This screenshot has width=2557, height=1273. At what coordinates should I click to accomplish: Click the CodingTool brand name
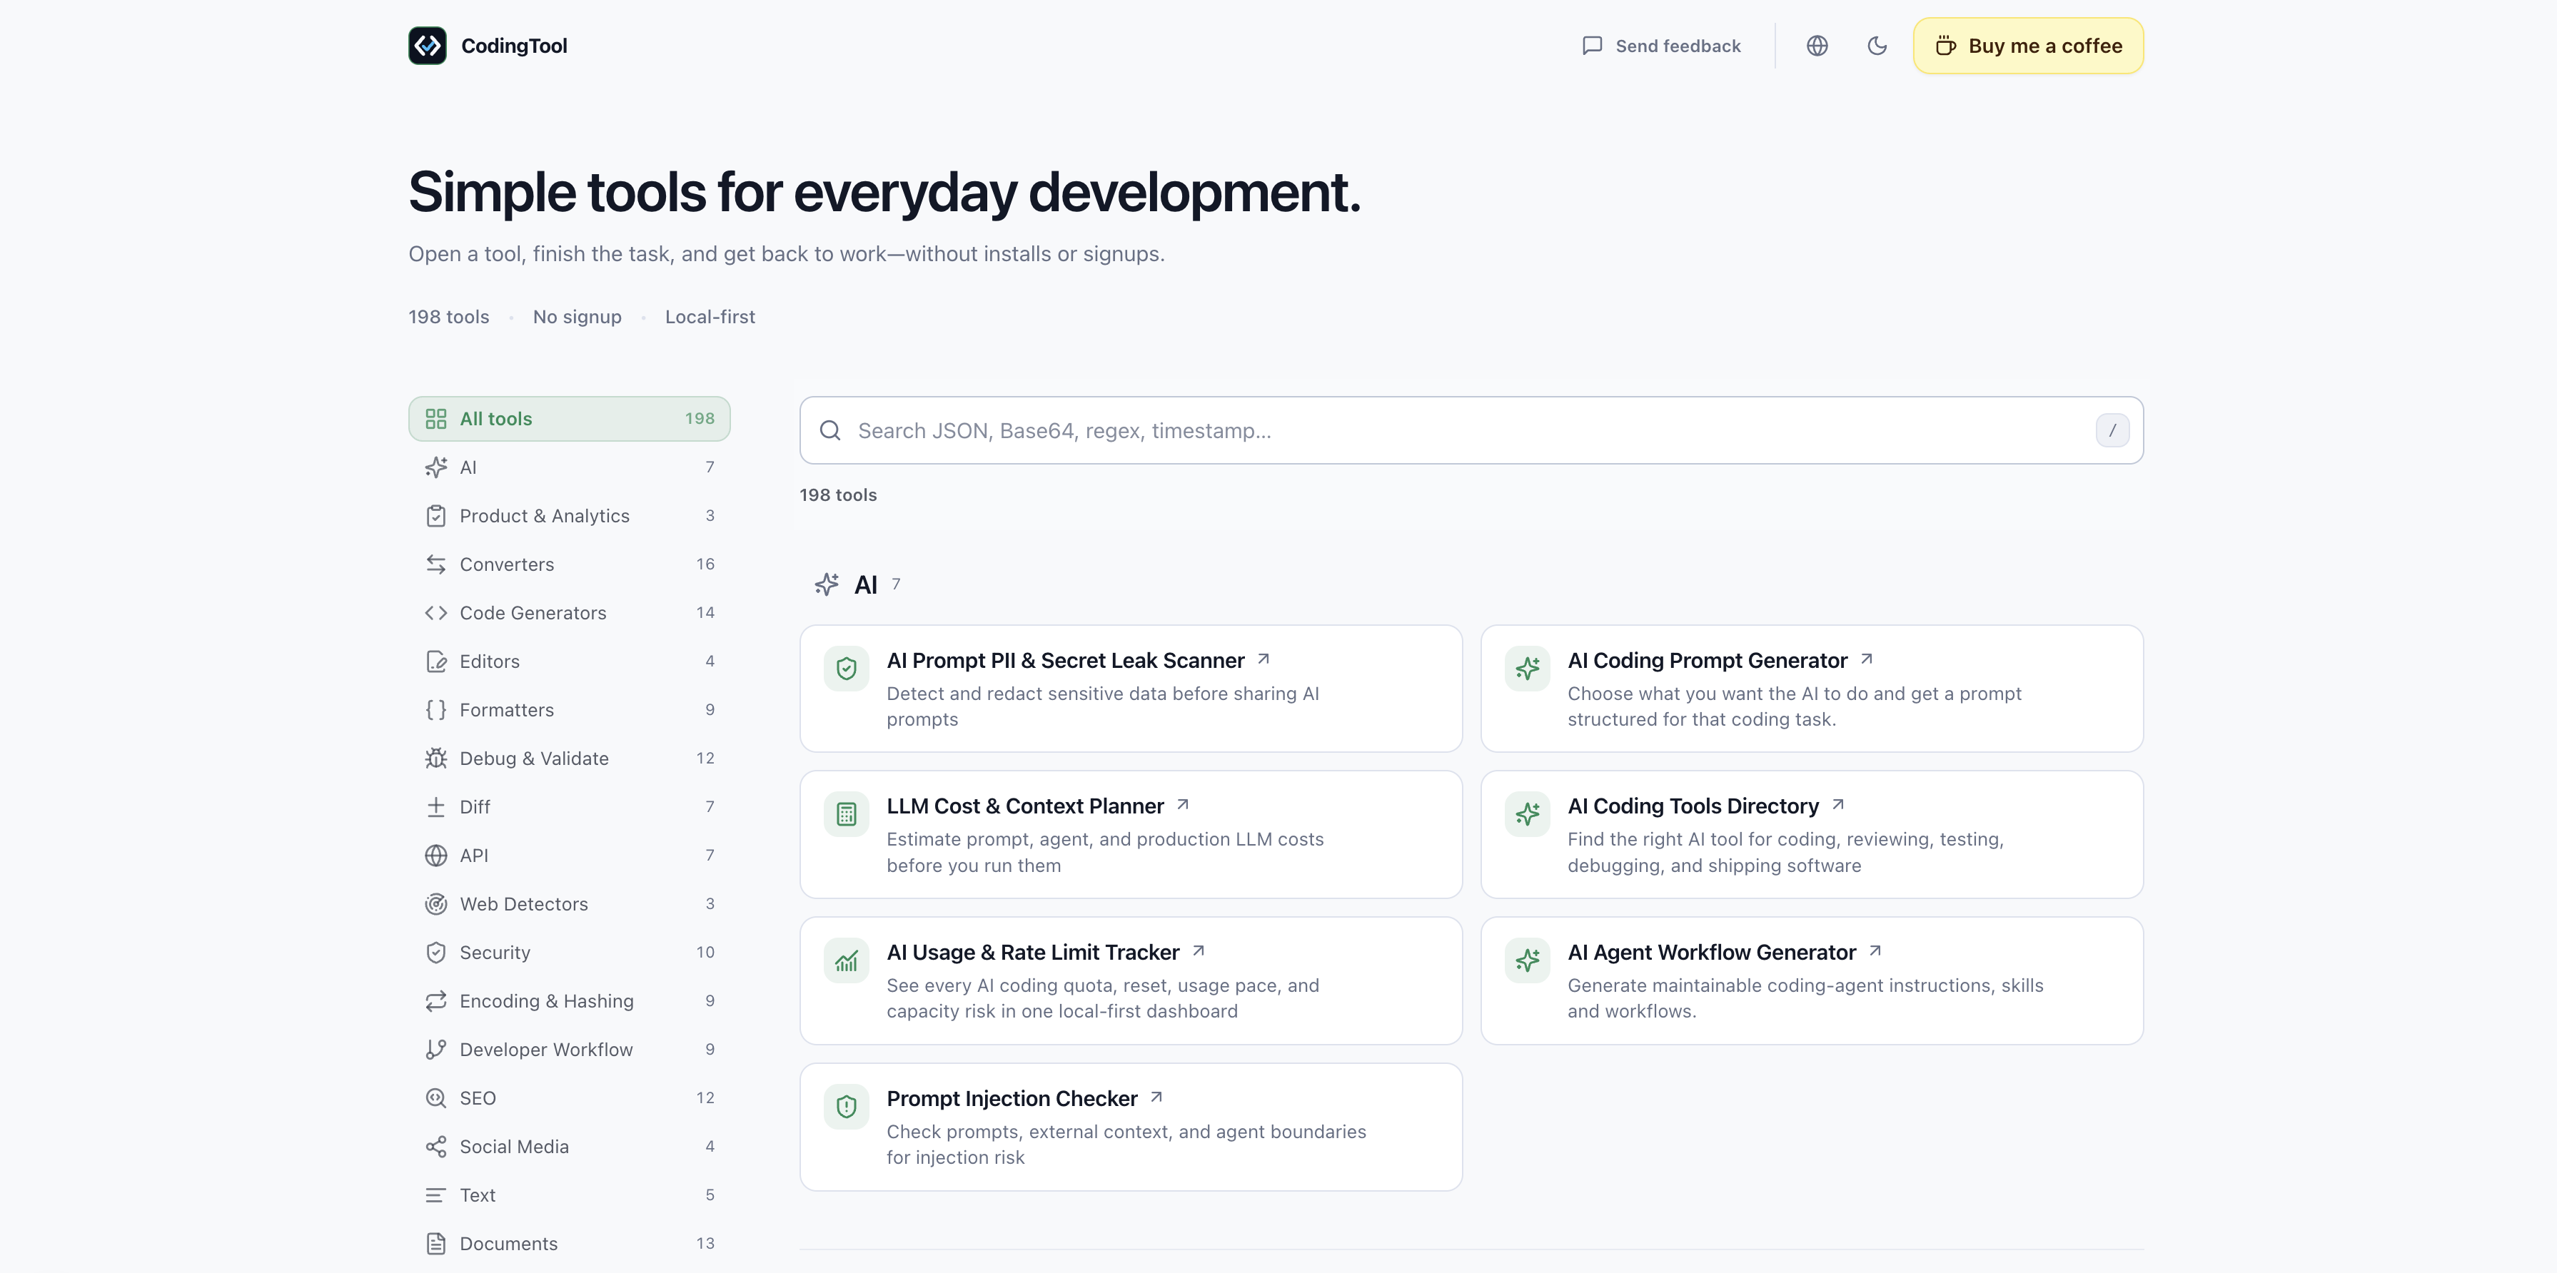point(514,46)
